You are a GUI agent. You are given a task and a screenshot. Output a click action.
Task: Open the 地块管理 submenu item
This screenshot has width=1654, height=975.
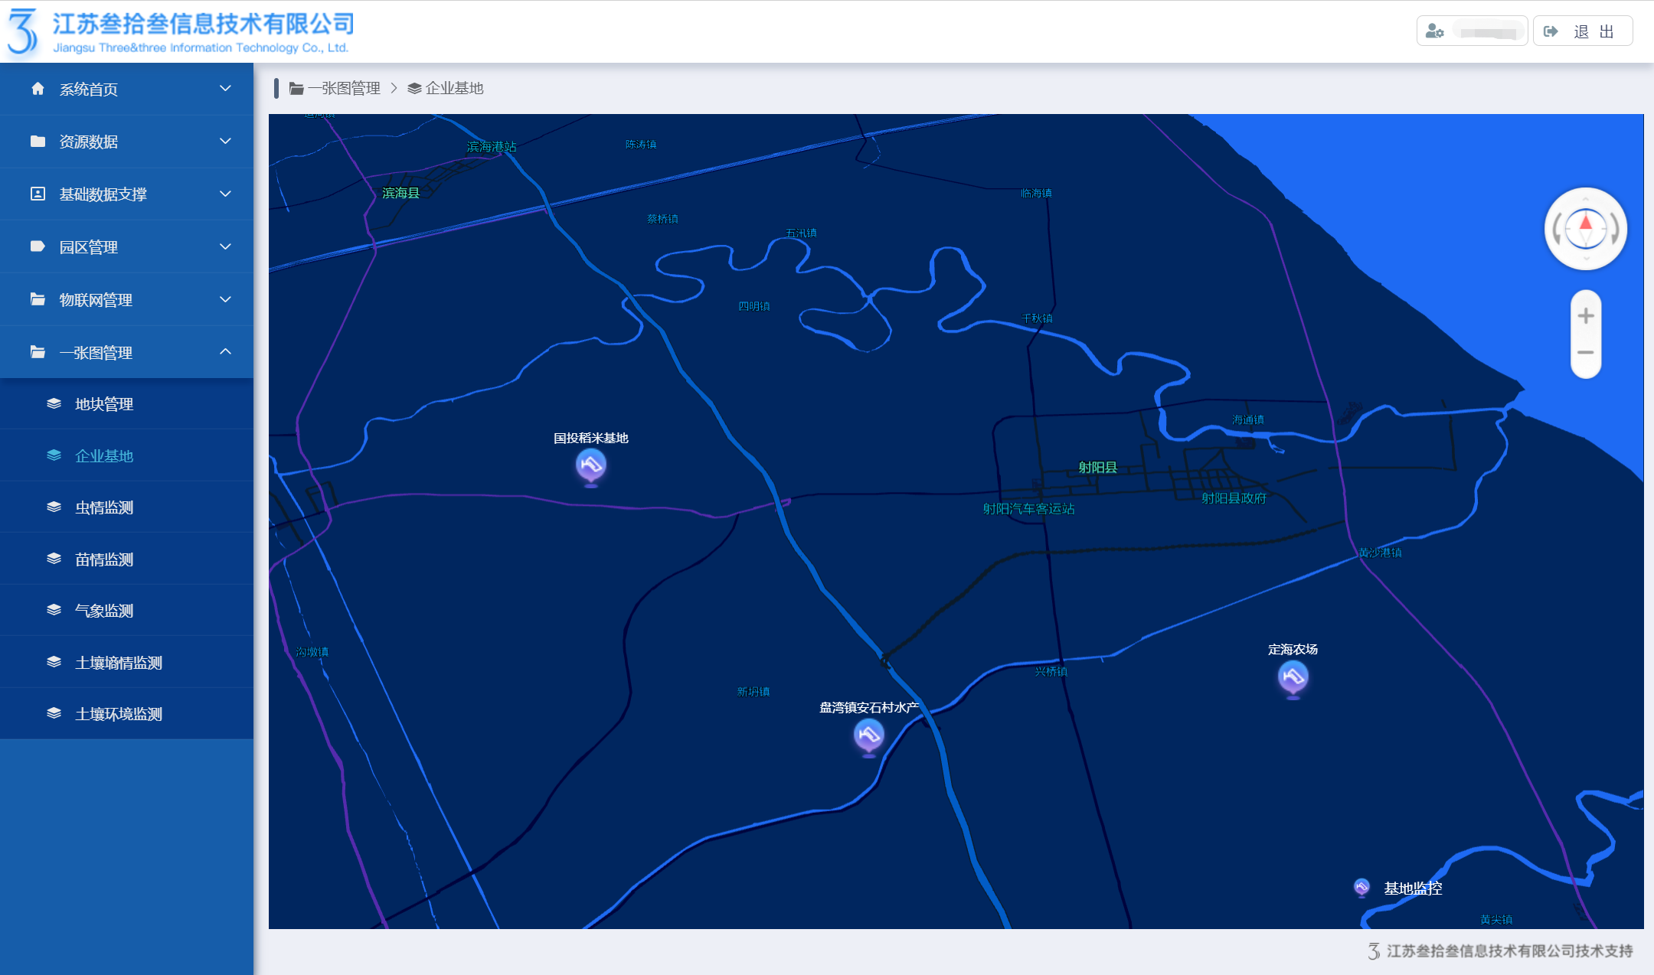(x=104, y=404)
